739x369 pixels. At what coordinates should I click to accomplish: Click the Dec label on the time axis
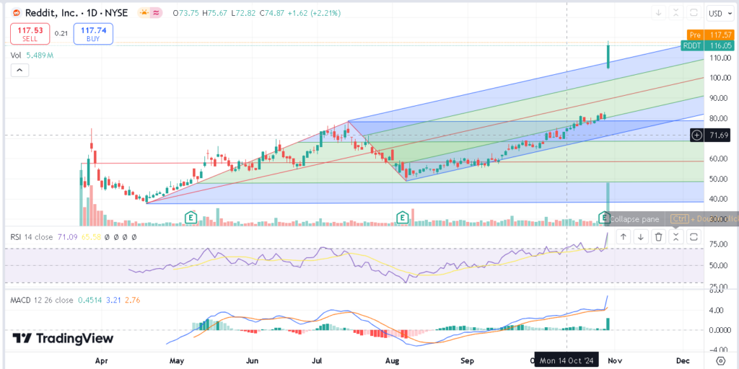(683, 361)
